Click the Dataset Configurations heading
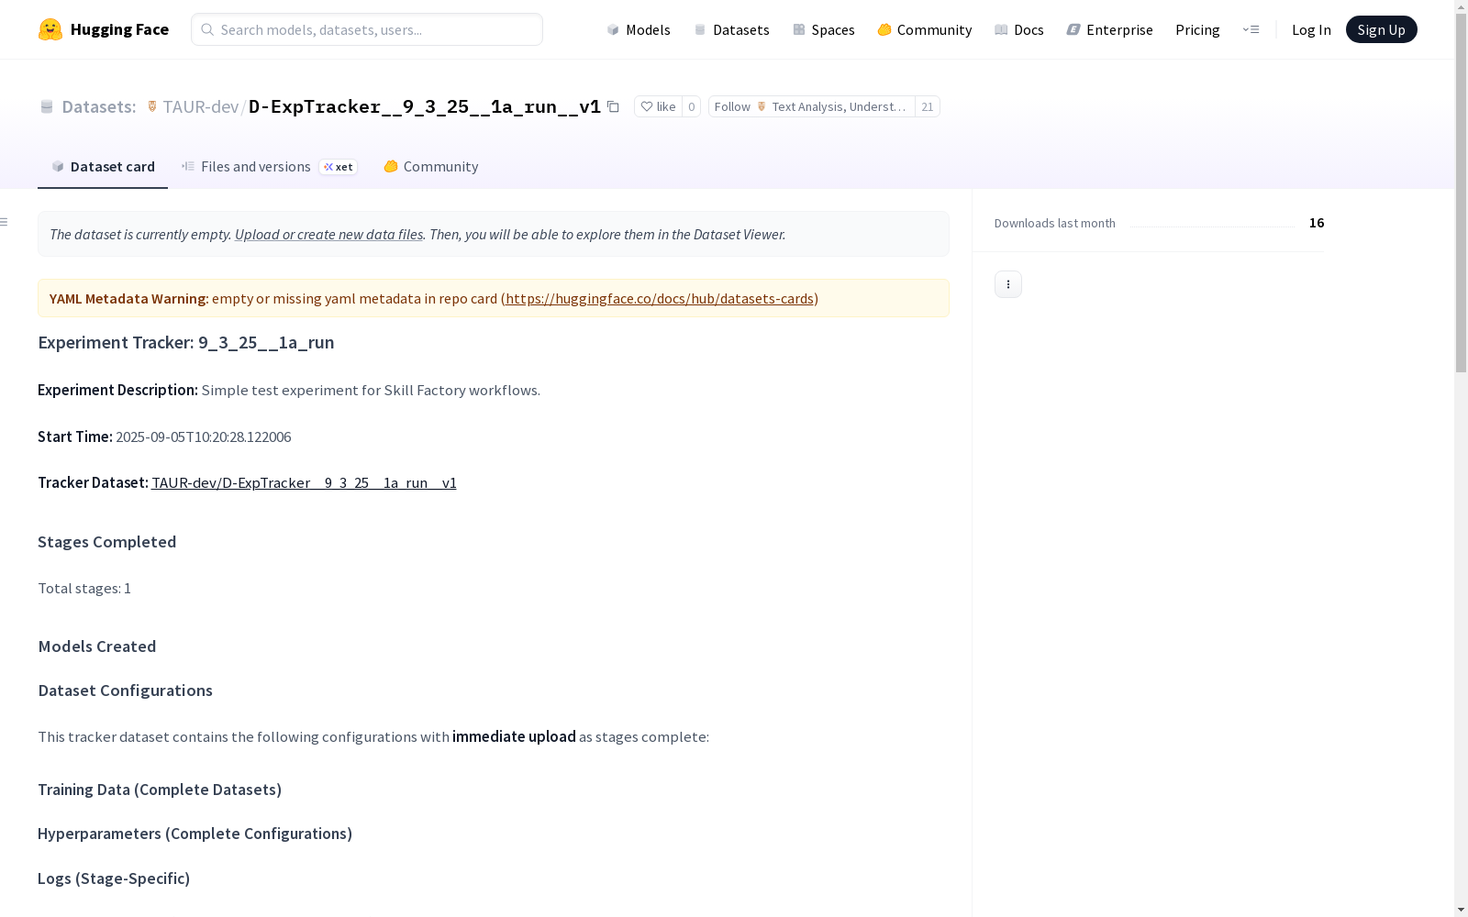Viewport: 1468px width, 917px height. pyautogui.click(x=126, y=691)
